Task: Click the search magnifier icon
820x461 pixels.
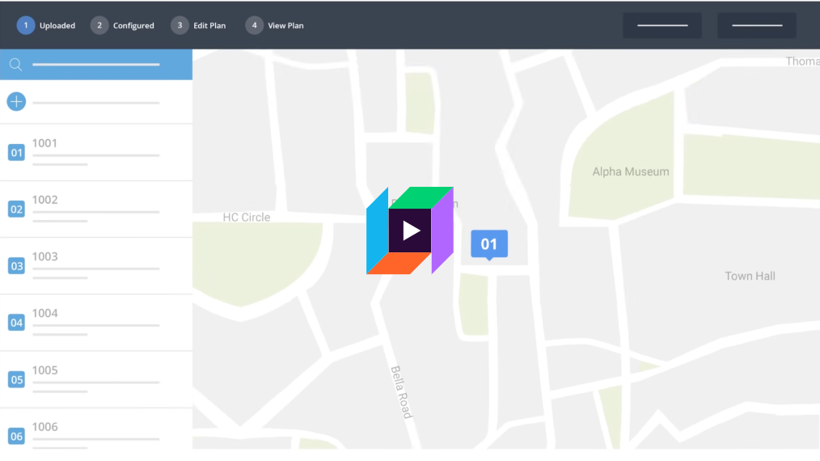Action: coord(15,65)
